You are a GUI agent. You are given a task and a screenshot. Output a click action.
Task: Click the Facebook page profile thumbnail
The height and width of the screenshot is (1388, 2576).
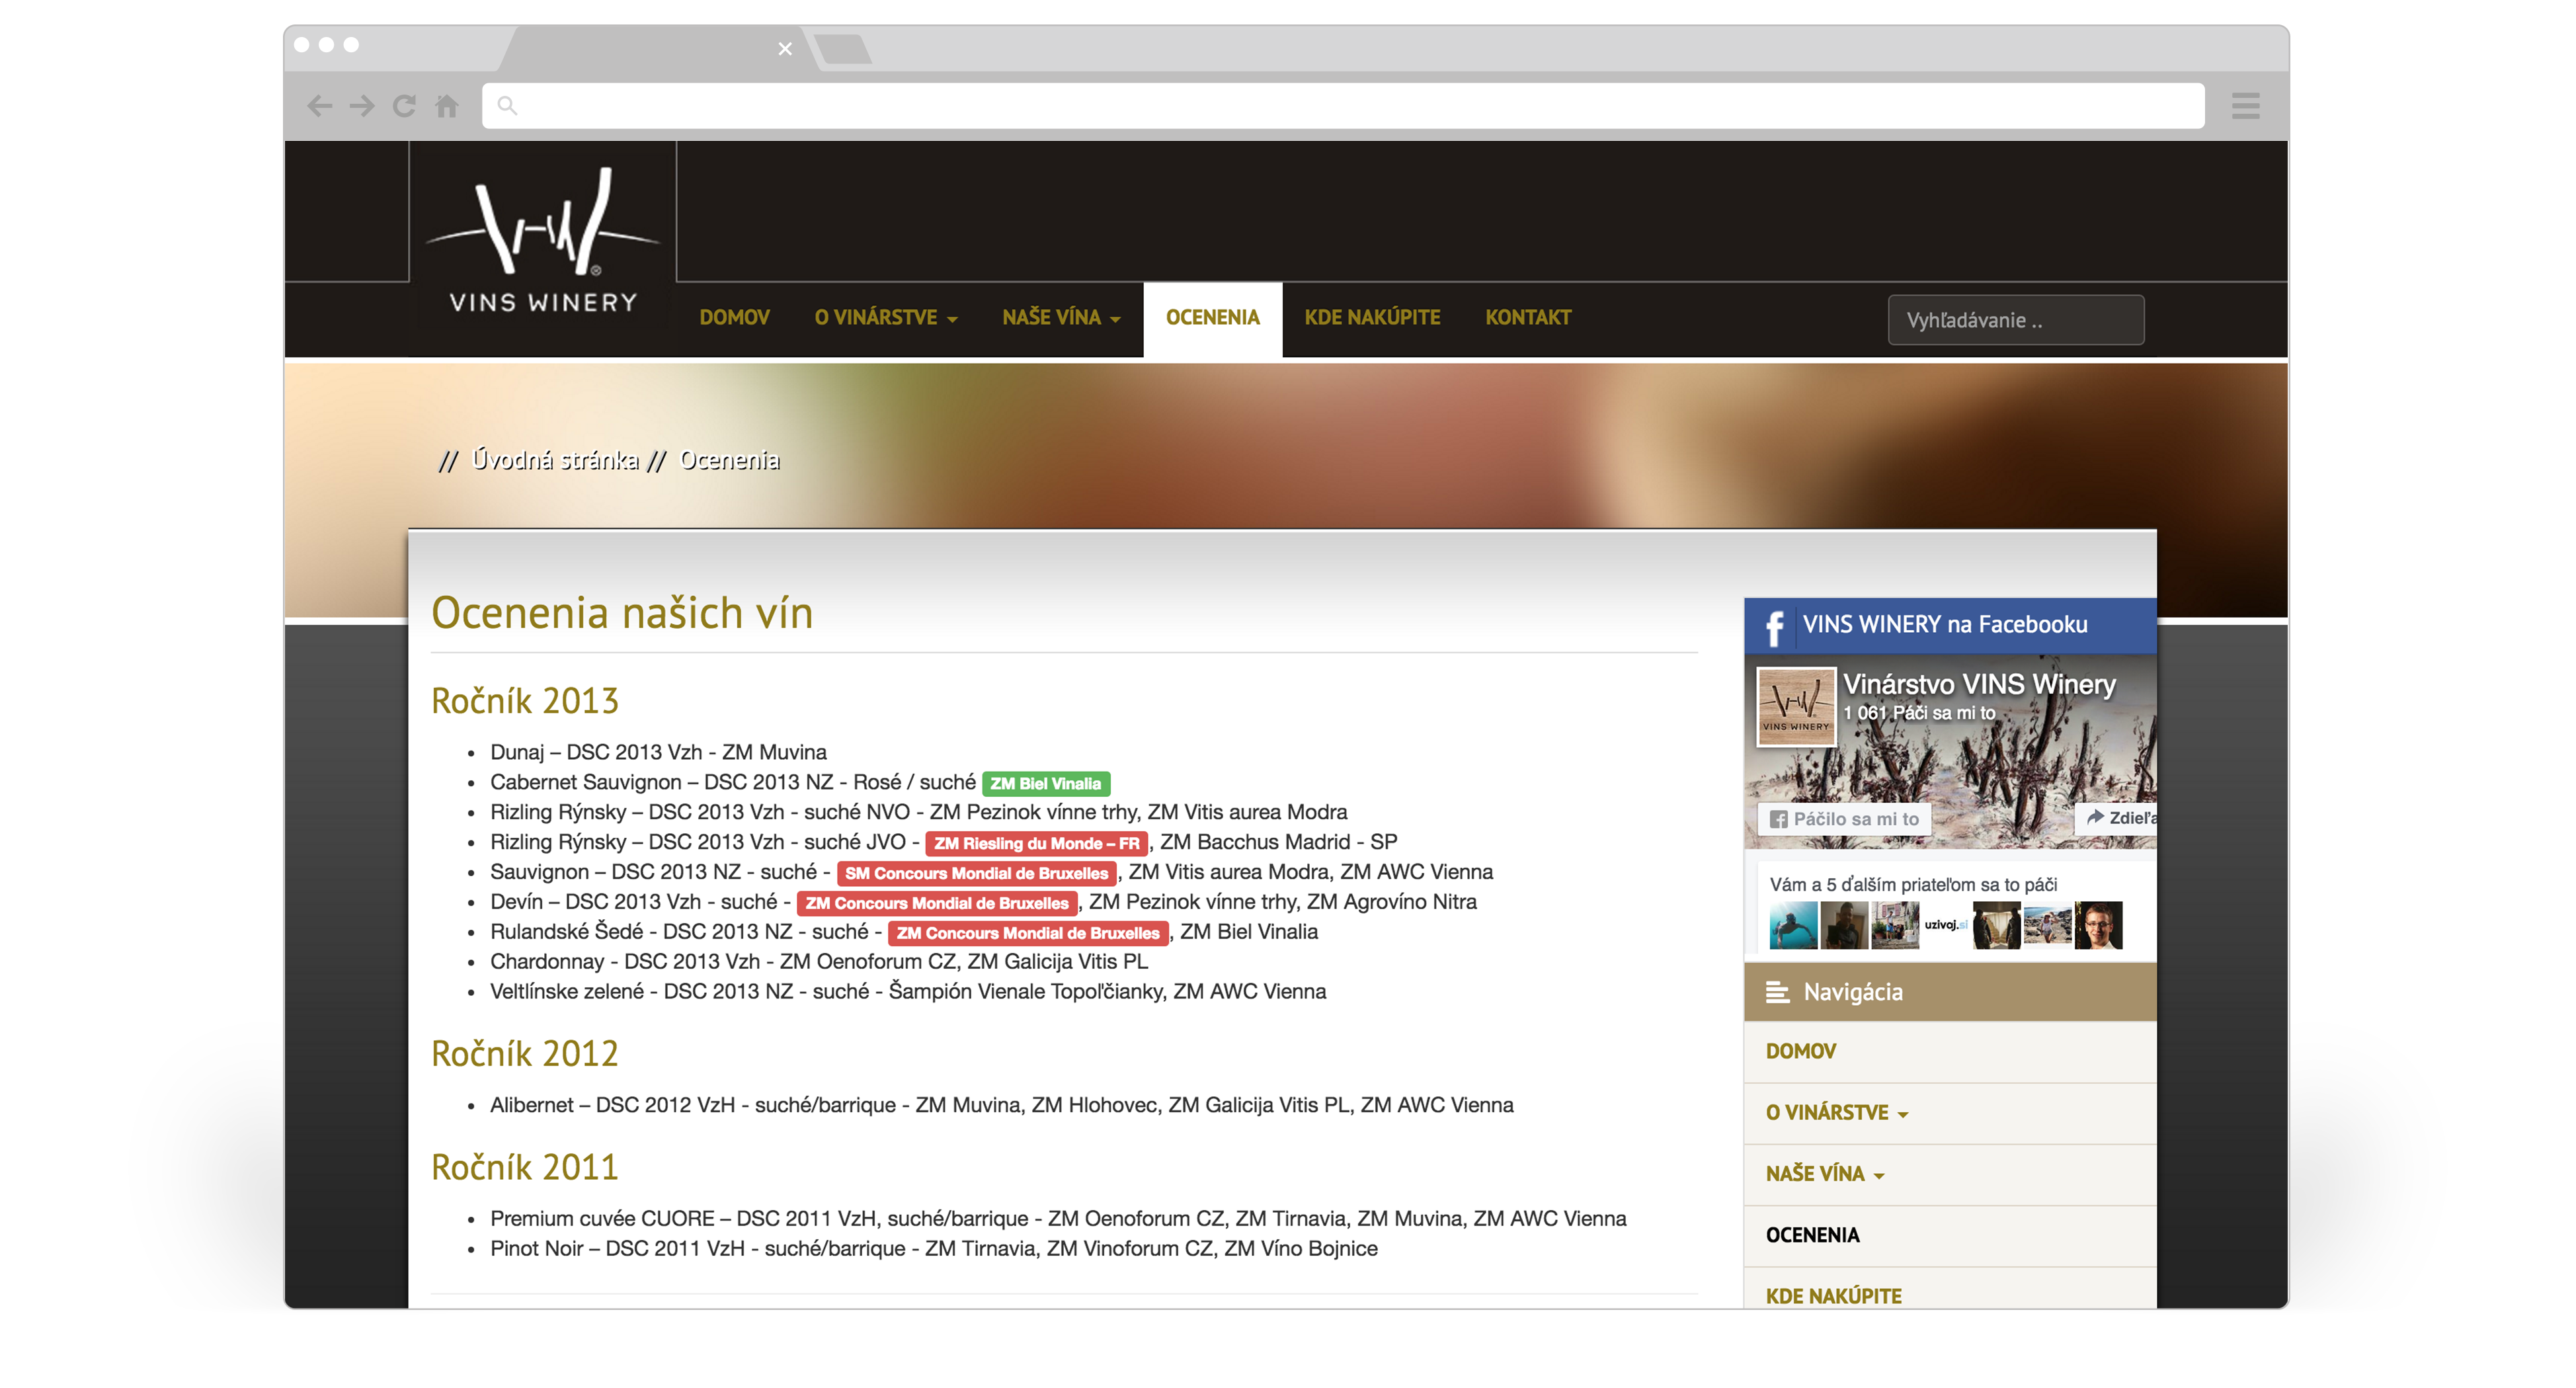[1796, 707]
